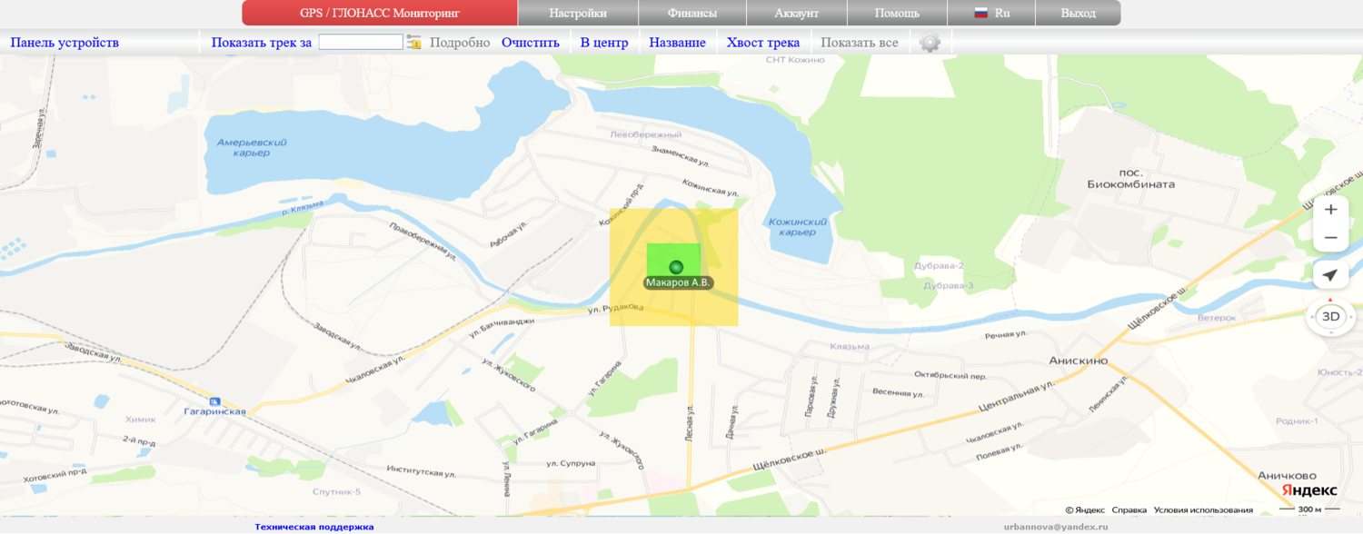1363x534 pixels.
Task: Open the © Яндекс copyright link
Action: [x=1085, y=509]
